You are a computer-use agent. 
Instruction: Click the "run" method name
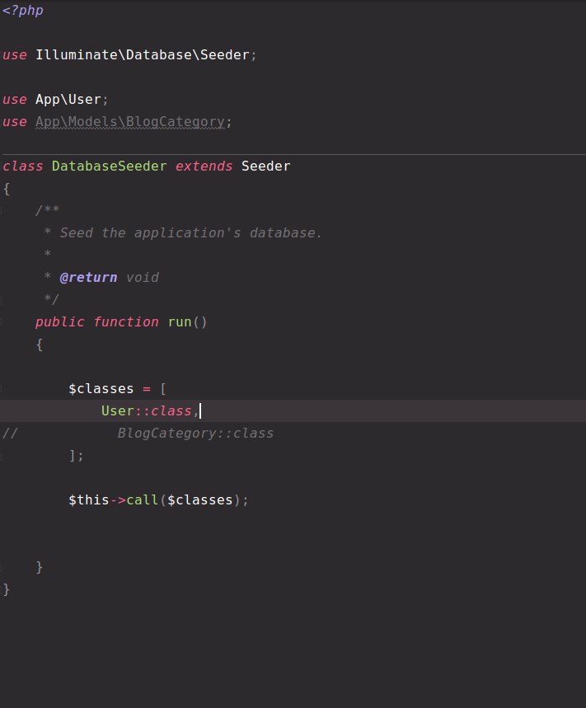point(180,322)
